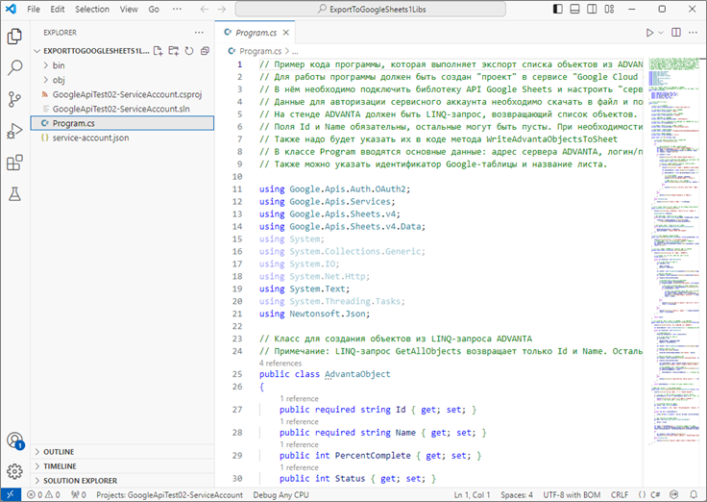This screenshot has height=502, width=707.
Task: Click errors and warnings count in status bar
Action: (43, 494)
